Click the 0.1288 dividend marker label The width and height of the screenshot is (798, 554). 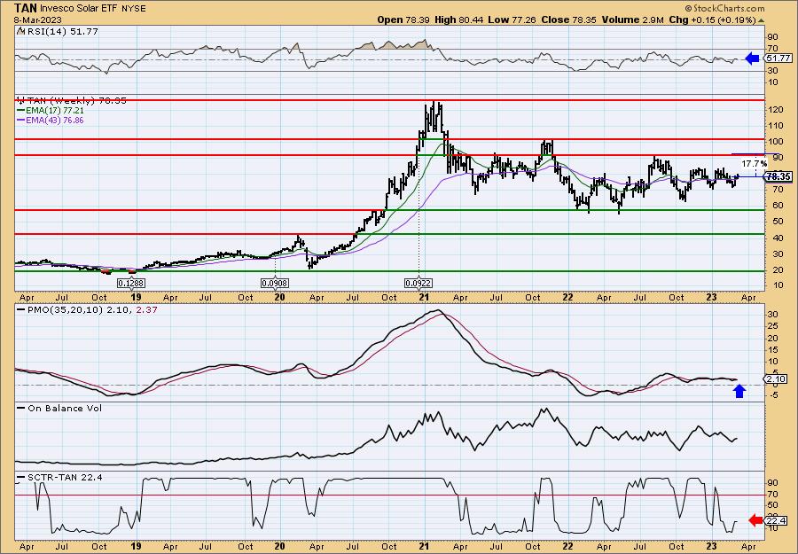131,283
